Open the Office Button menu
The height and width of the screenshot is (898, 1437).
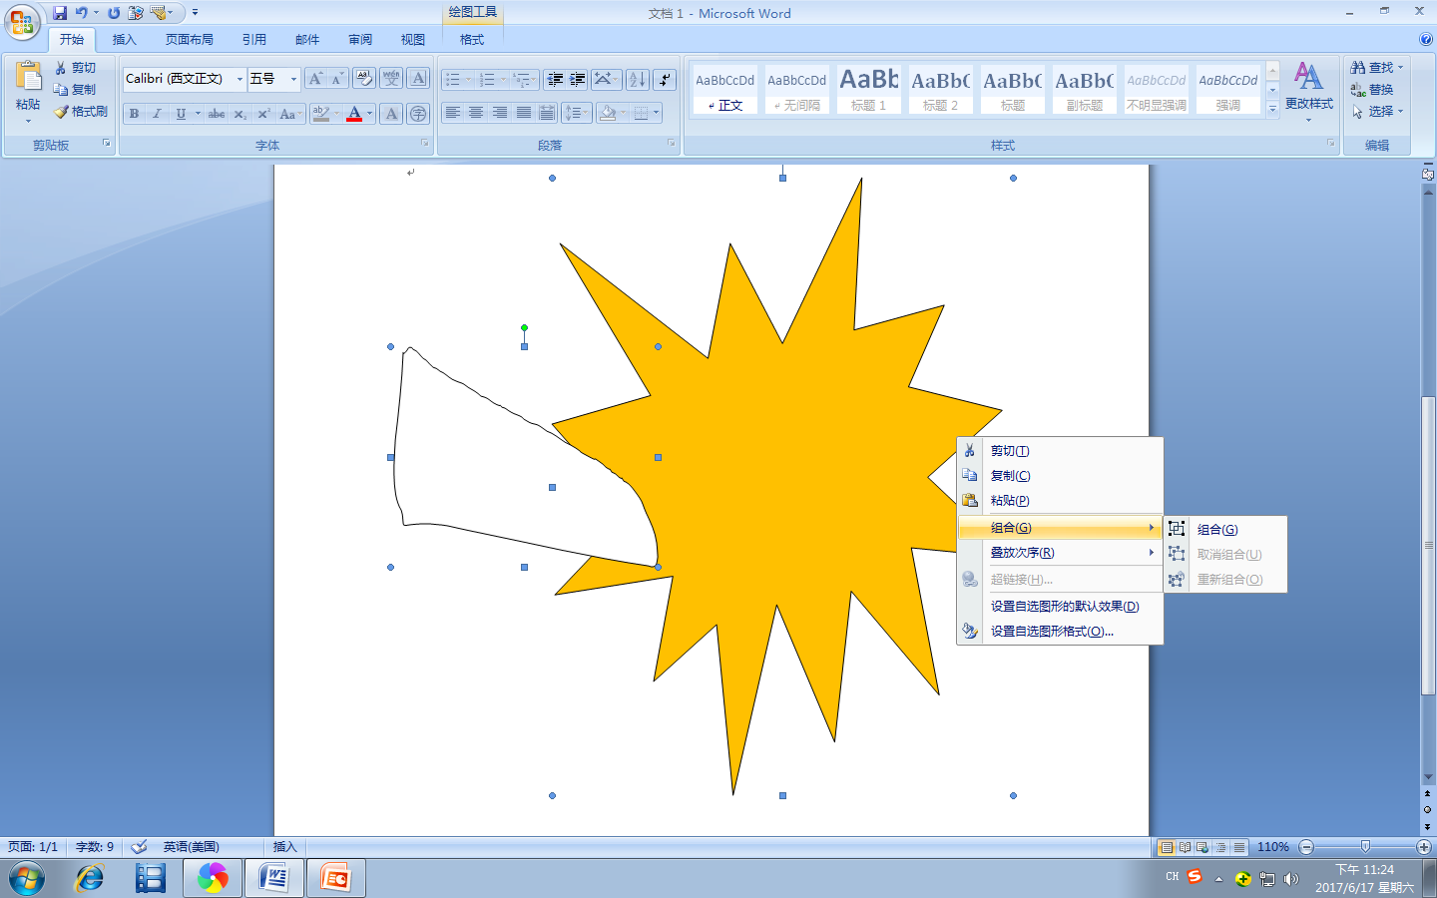(22, 21)
